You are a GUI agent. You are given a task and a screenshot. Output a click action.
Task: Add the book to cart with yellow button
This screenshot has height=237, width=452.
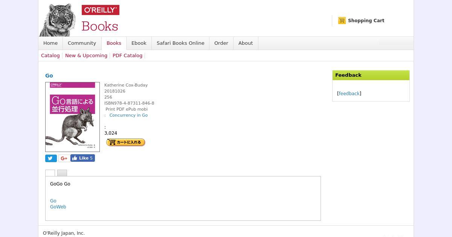click(126, 142)
